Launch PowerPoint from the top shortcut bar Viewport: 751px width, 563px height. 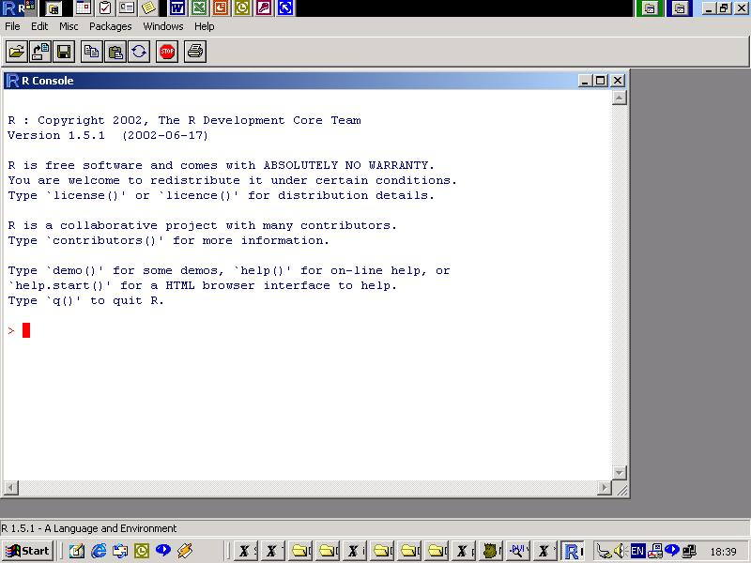(221, 8)
